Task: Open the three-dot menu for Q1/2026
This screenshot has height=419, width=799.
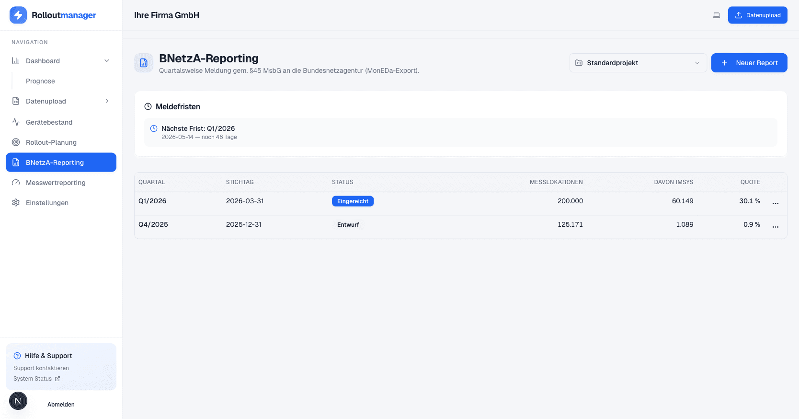Action: [775, 203]
